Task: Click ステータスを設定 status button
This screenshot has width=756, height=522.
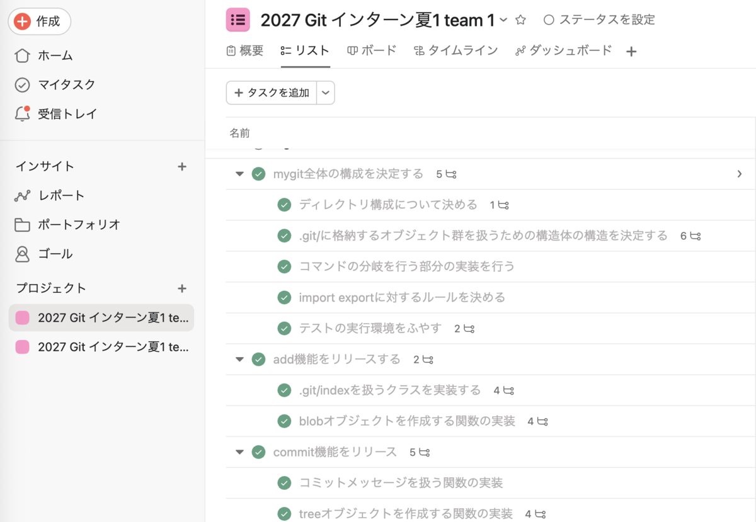Action: [598, 20]
